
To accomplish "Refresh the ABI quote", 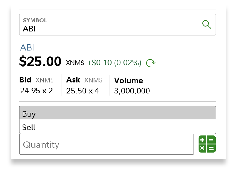I will pyautogui.click(x=151, y=63).
